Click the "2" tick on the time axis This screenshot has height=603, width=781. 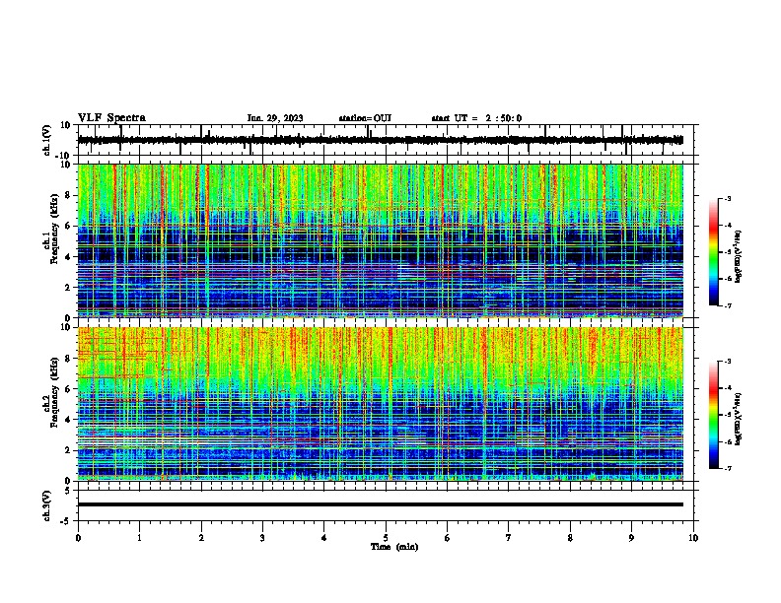click(x=201, y=538)
